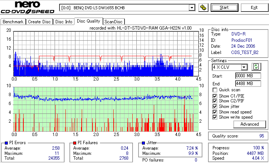269x163 pixels.
Task: Open the 4 X CLV speed dropdown
Action: 230,67
